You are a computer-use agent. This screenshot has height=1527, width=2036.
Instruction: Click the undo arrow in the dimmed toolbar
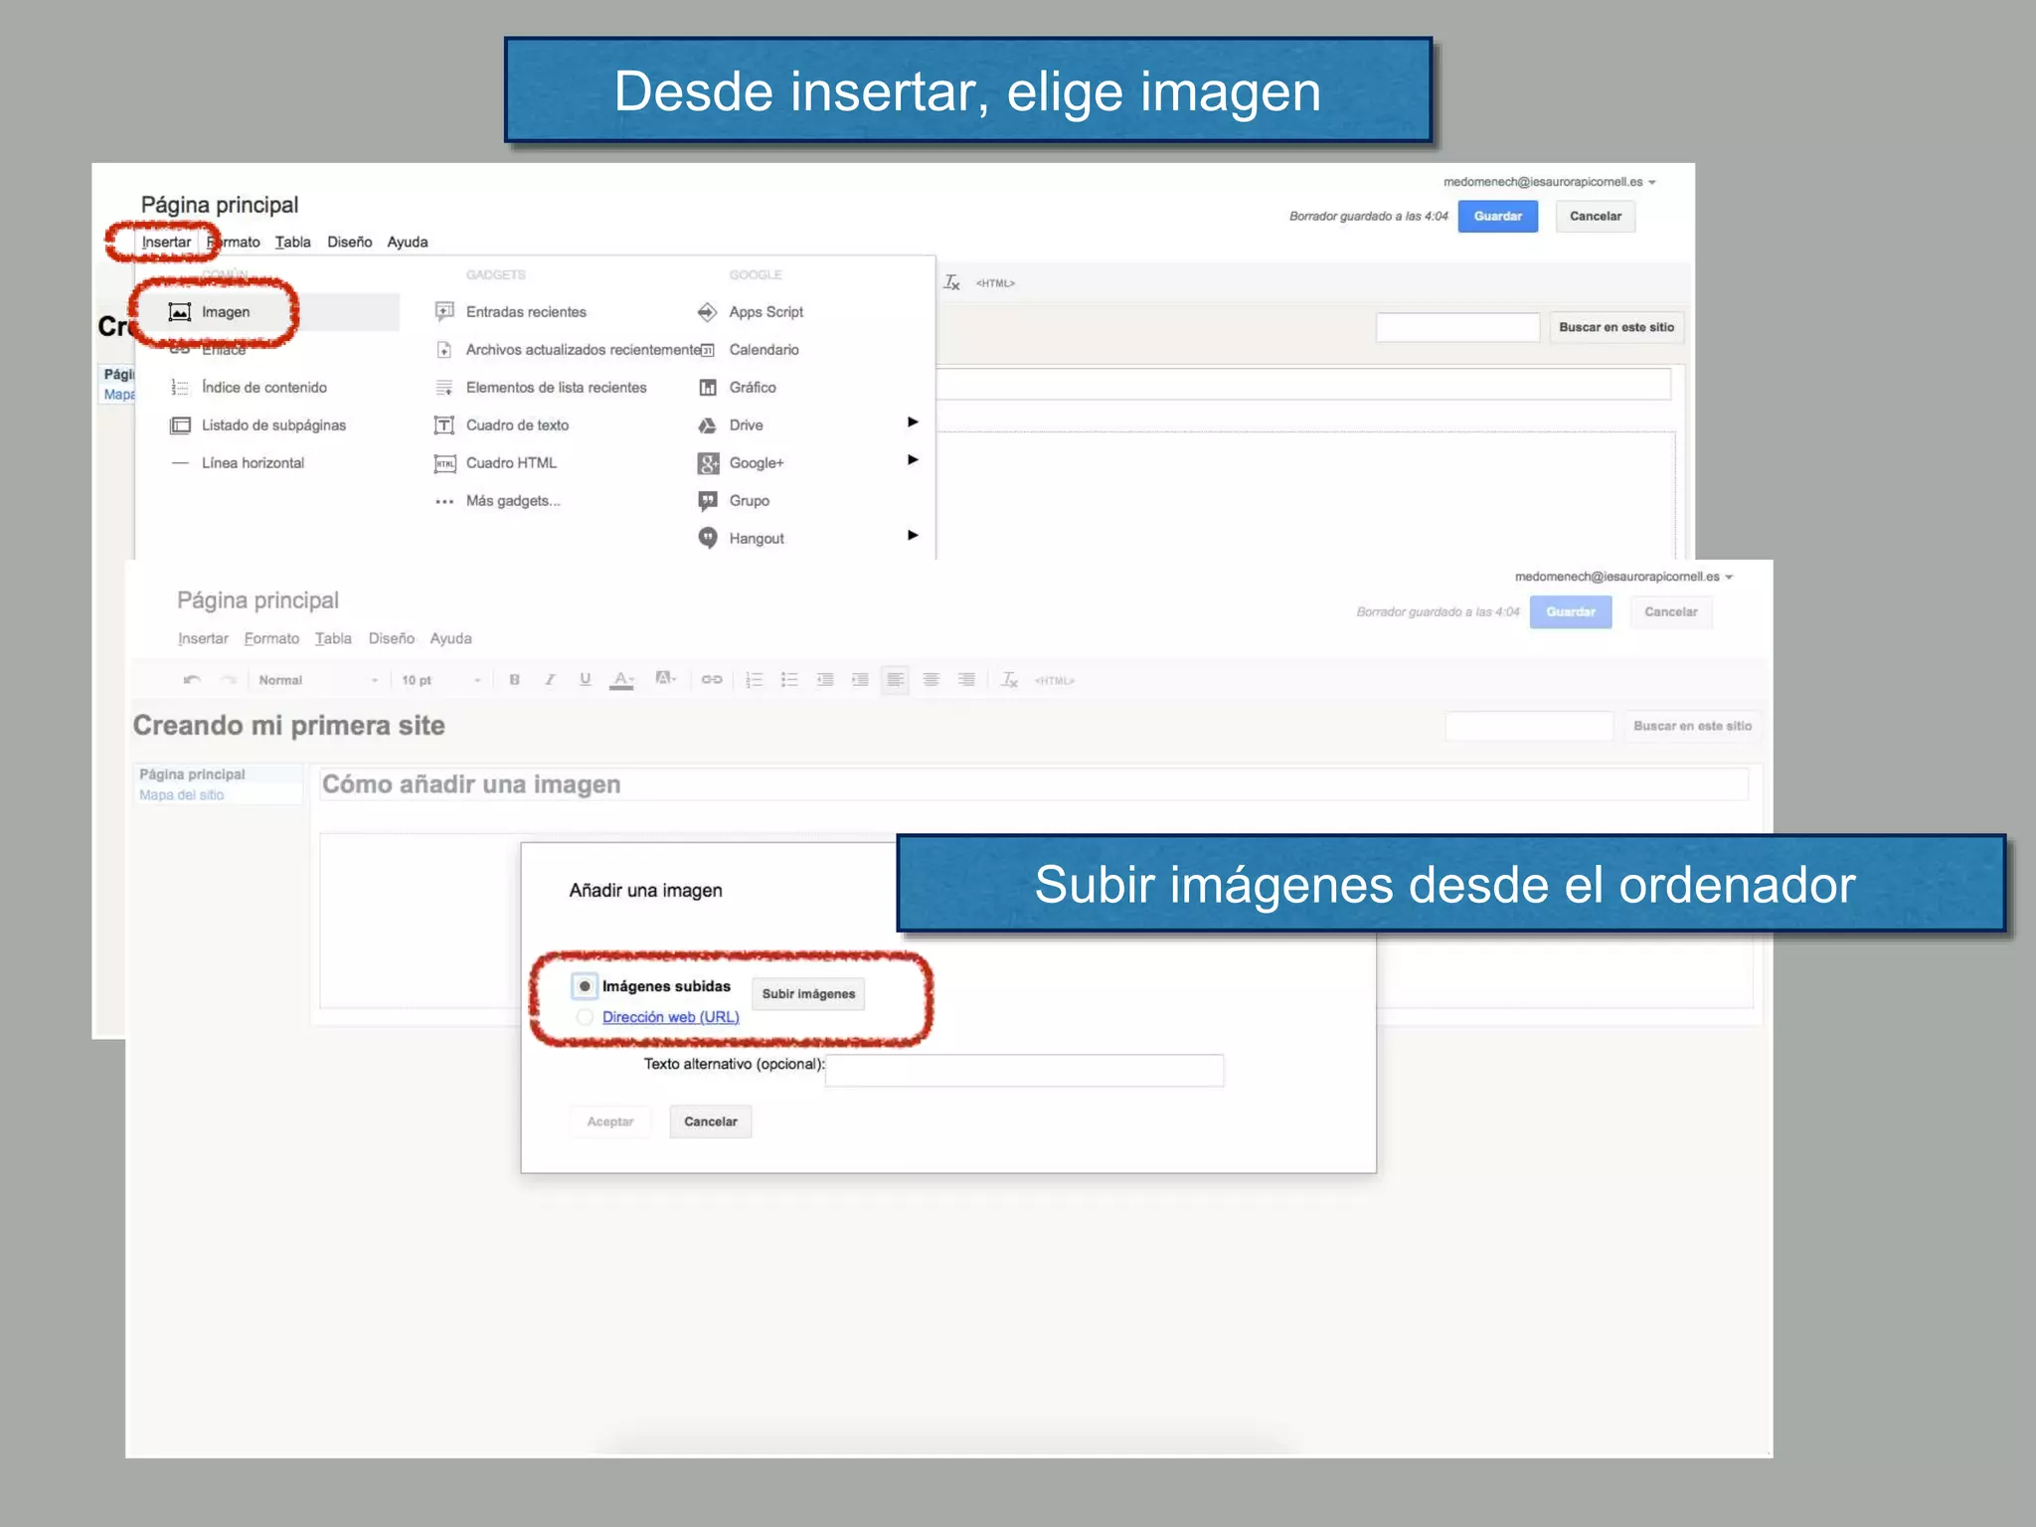(x=192, y=680)
